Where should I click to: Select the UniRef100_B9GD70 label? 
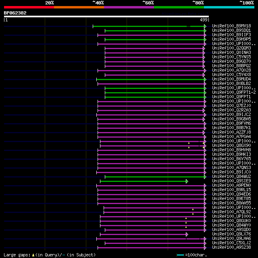pos(231,62)
